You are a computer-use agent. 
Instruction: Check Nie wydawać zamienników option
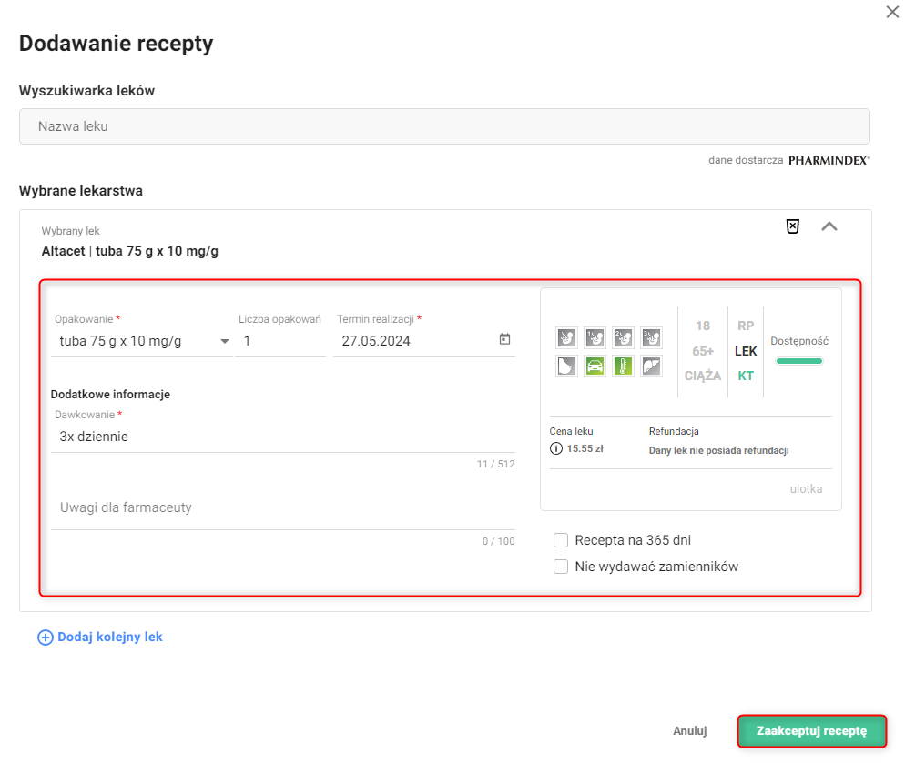pos(561,567)
